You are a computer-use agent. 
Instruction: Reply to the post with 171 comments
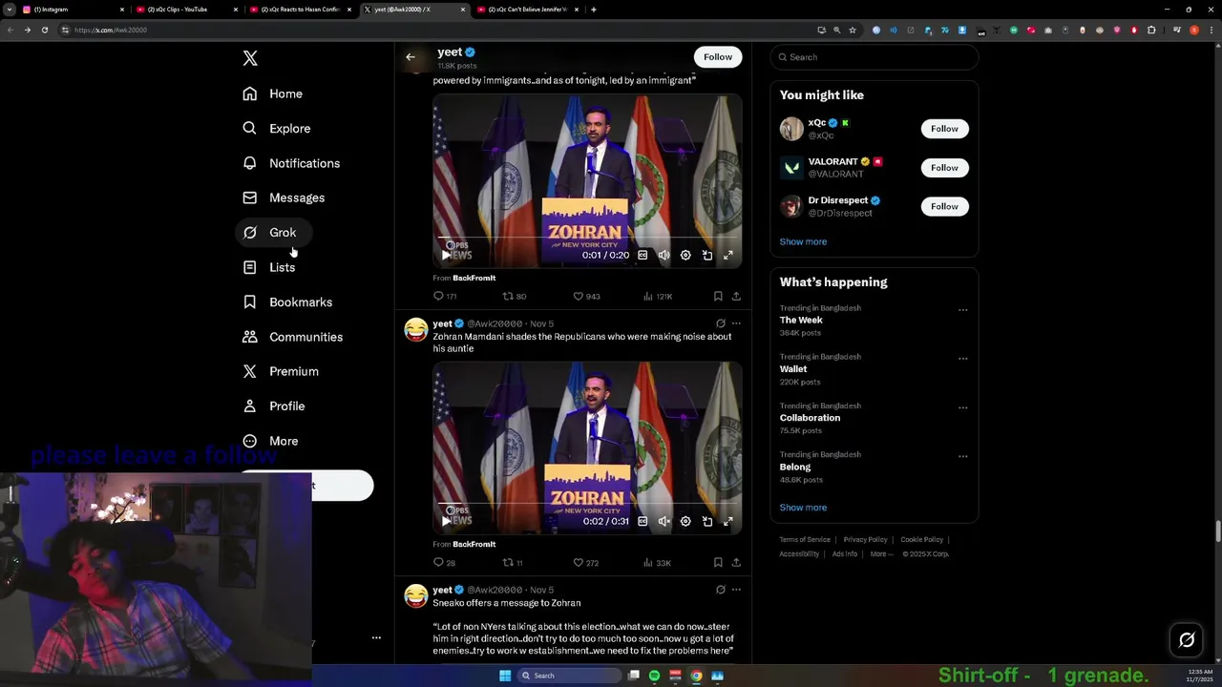(445, 296)
